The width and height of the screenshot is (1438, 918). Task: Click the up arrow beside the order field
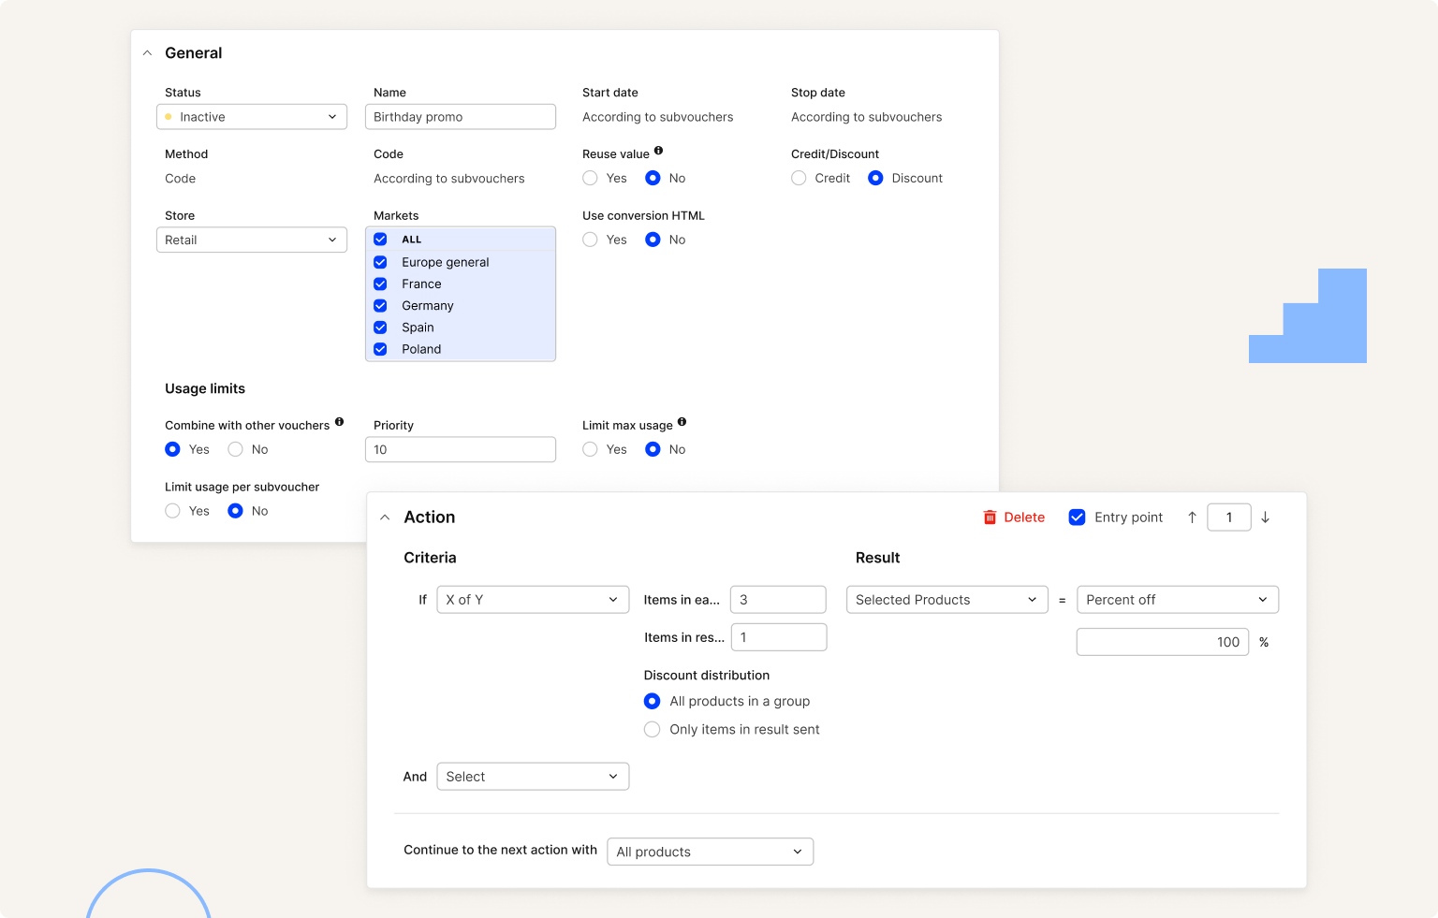[x=1192, y=517]
